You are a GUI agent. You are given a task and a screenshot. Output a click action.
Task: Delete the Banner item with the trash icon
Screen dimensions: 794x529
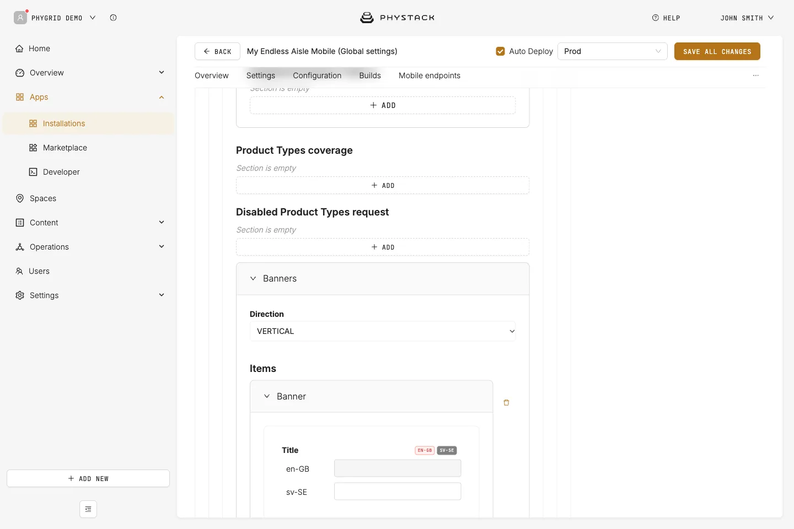[506, 403]
